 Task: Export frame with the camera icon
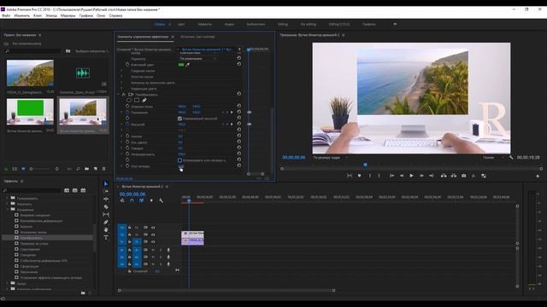click(x=463, y=176)
